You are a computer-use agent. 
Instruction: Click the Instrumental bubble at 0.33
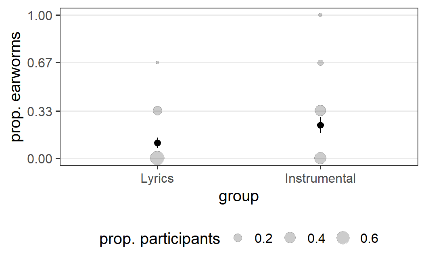point(320,111)
